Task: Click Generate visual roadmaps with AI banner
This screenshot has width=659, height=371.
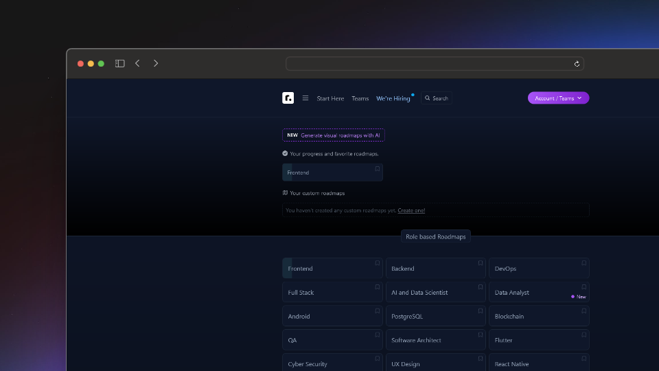Action: pos(333,135)
